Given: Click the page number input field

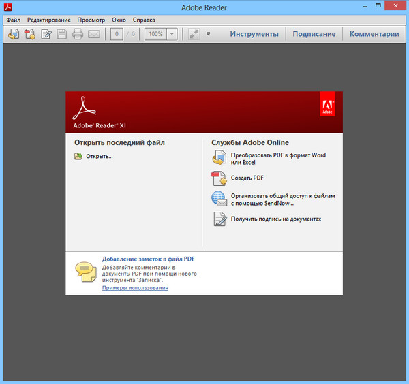Looking at the screenshot, I should click(117, 34).
